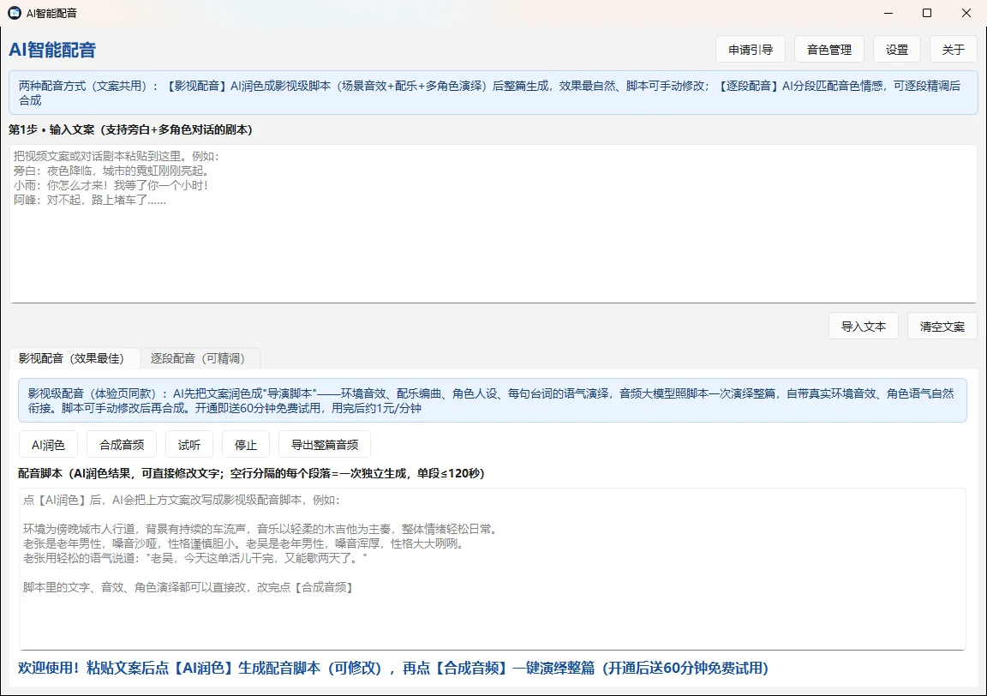Open the 设置 settings button

(897, 50)
